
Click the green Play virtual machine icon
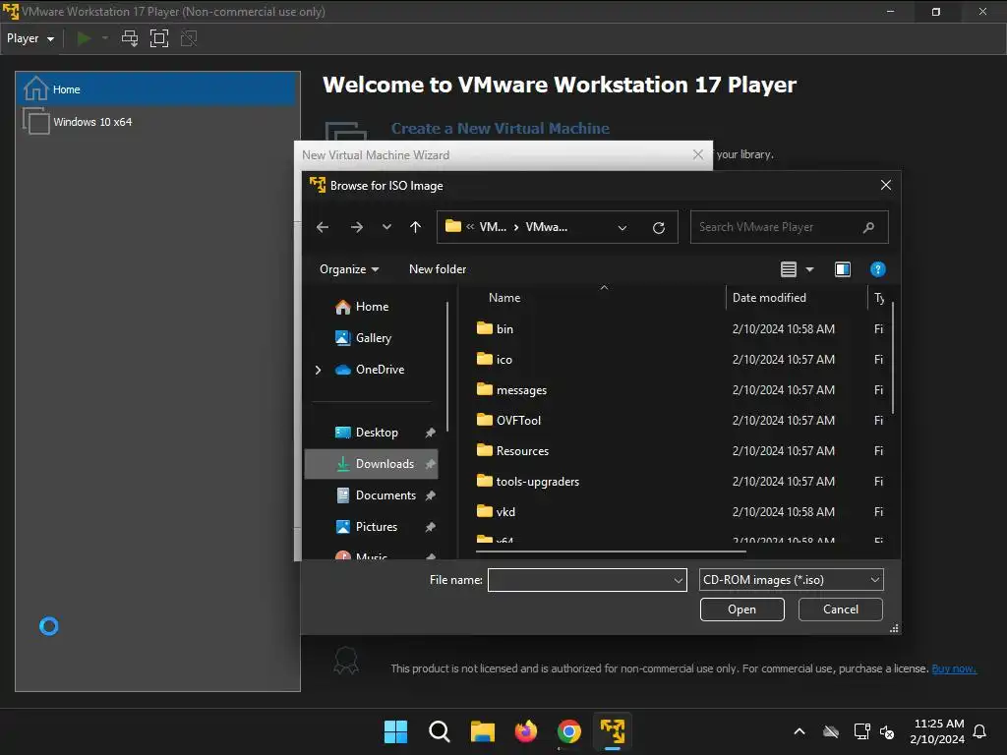84,38
